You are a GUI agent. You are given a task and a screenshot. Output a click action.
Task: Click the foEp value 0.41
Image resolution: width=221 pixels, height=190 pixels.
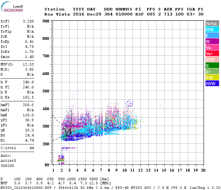(29, 41)
